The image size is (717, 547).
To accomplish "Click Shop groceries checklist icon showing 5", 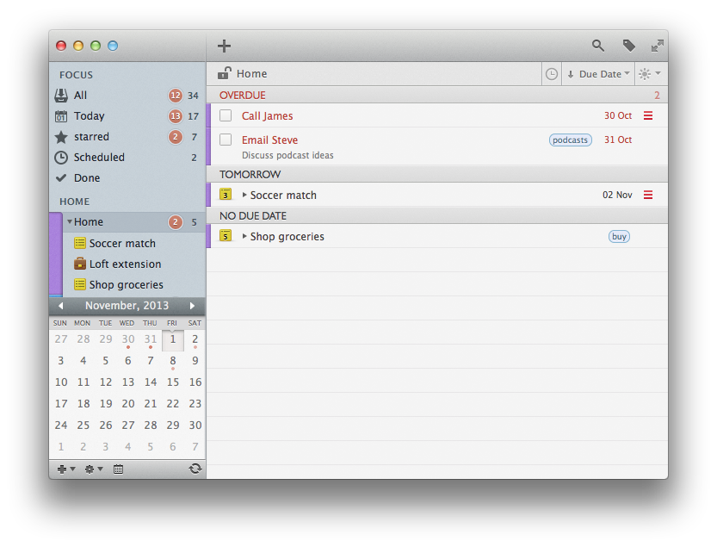I will pyautogui.click(x=226, y=235).
